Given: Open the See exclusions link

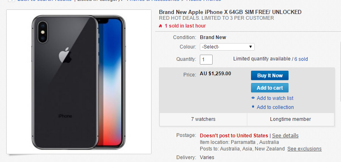Looking at the screenshot, I should [304, 149].
